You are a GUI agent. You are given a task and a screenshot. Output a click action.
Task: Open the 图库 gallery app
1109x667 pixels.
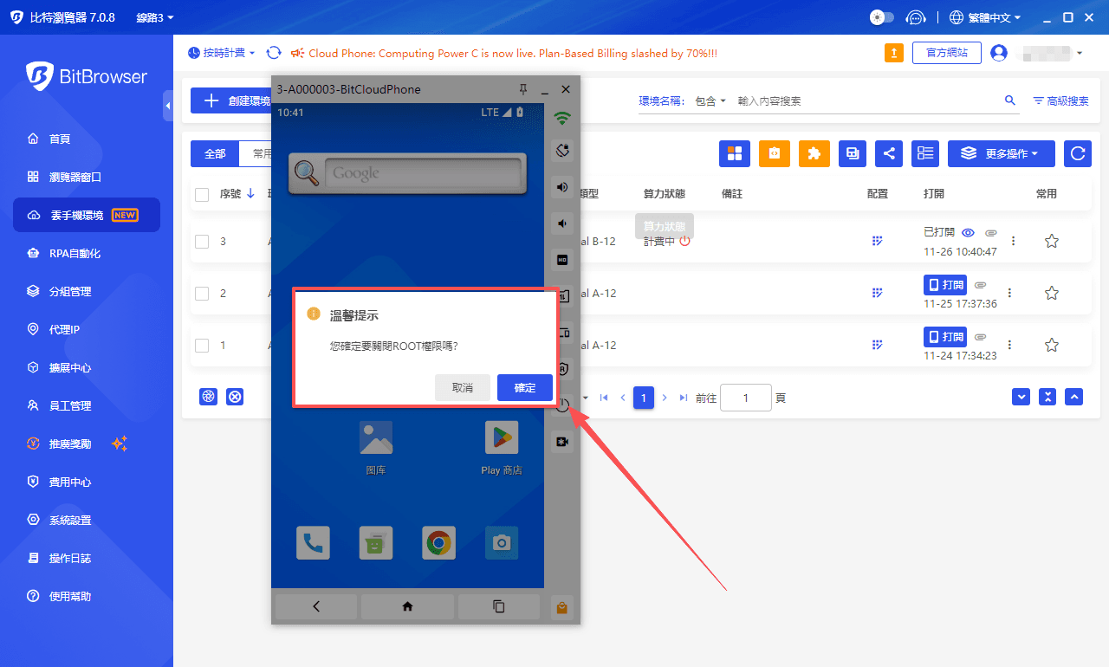(x=375, y=437)
